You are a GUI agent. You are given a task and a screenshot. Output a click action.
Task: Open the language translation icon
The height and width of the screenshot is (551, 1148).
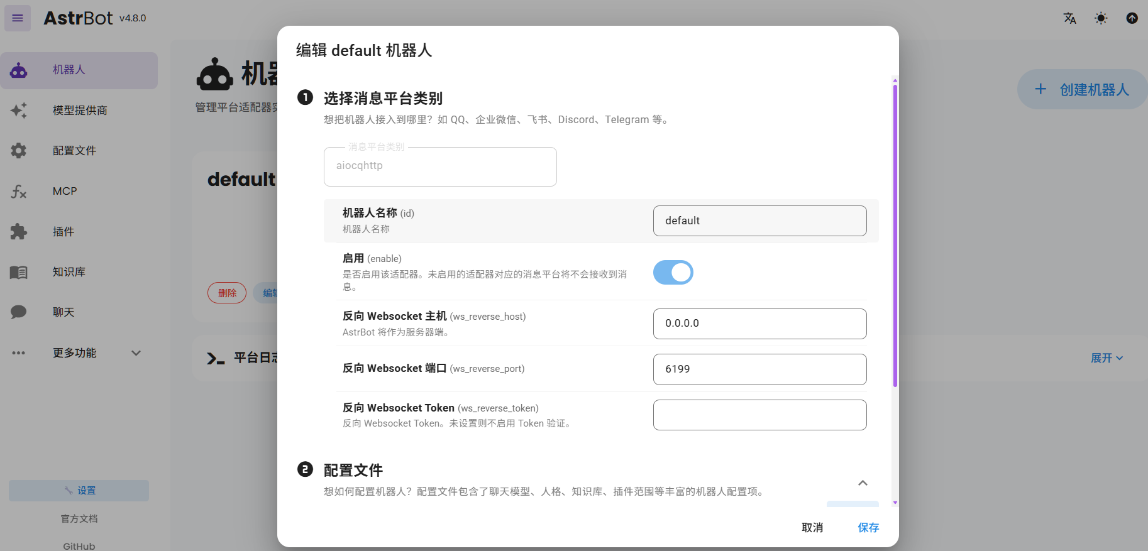pos(1069,18)
